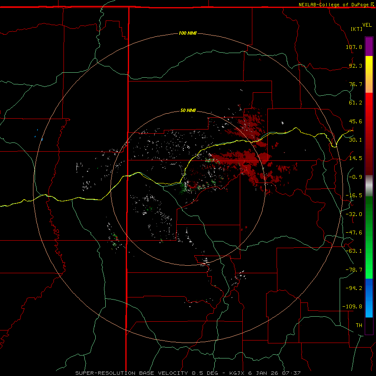Click the purple segment of the color bar

(369, 47)
